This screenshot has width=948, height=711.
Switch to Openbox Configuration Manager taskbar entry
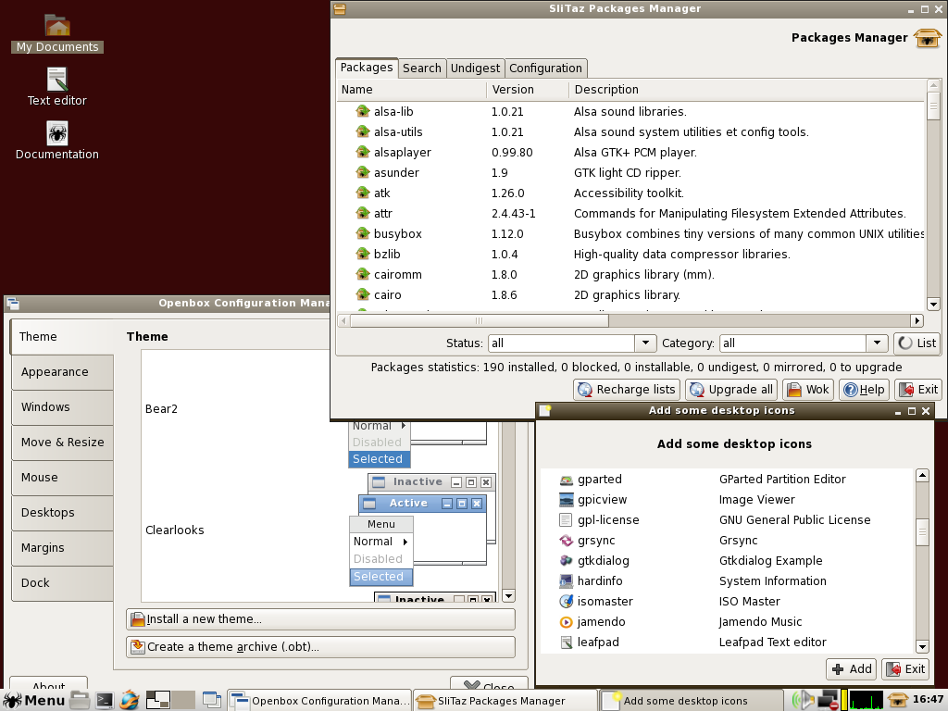coord(319,701)
